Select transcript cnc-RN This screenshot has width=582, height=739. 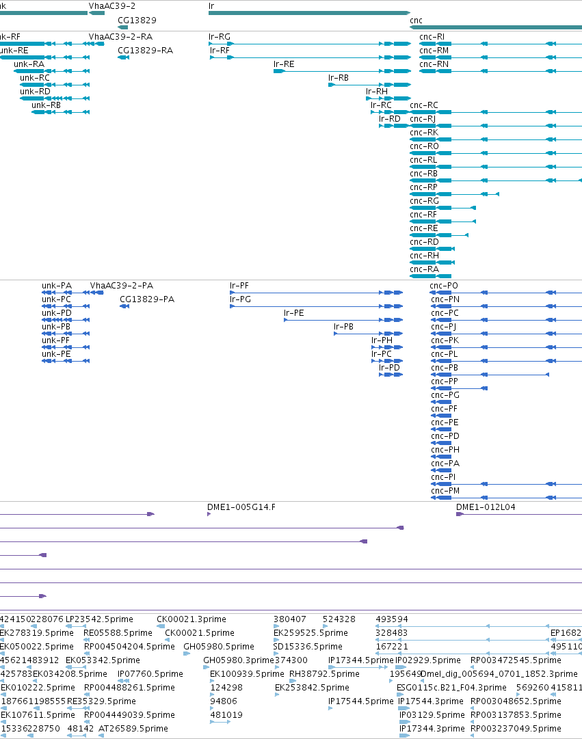434,64
